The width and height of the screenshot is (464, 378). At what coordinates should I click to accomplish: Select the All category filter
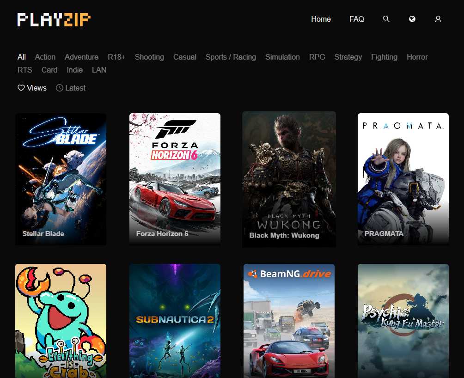click(x=22, y=57)
